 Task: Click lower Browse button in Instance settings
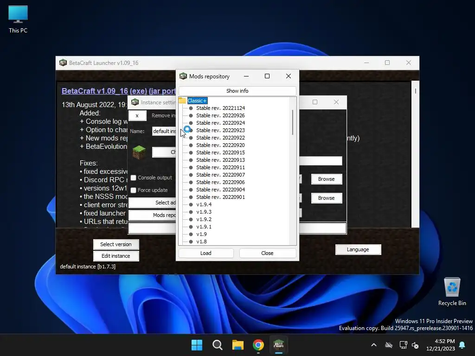pos(326,198)
